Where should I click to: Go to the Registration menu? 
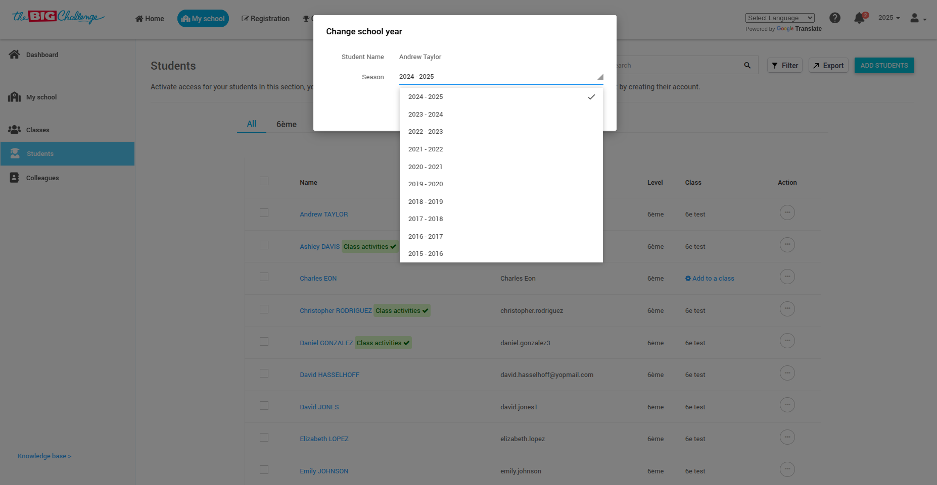pos(266,19)
